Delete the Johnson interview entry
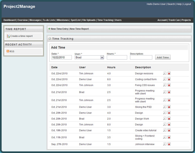The height and width of the screenshot is (153, 195). tap(169, 144)
